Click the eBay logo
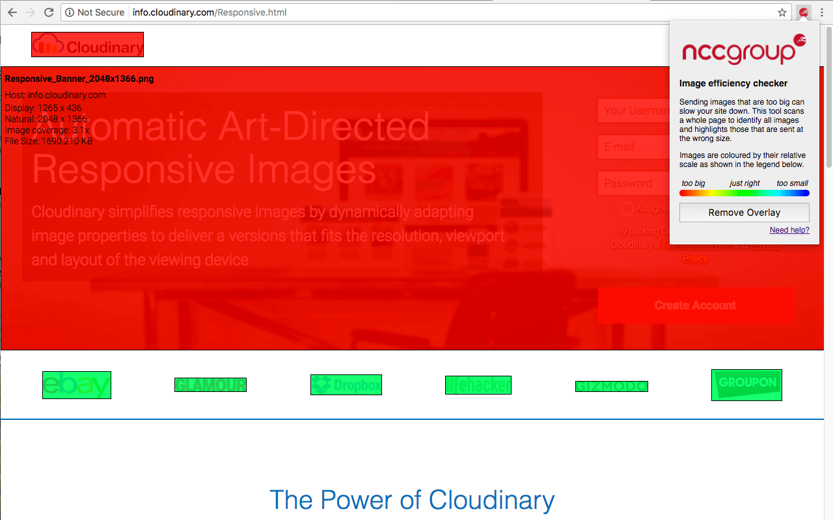 tap(77, 385)
